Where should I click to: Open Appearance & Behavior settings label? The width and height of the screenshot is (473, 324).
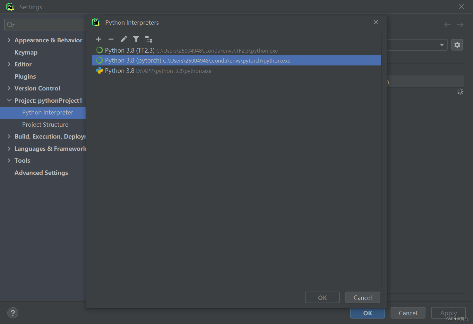(48, 40)
